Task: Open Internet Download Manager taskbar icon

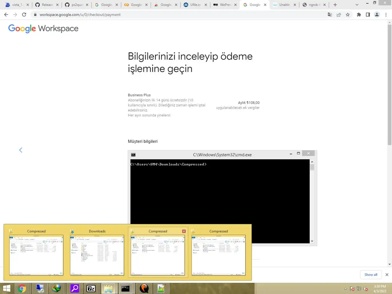Action: (57, 288)
